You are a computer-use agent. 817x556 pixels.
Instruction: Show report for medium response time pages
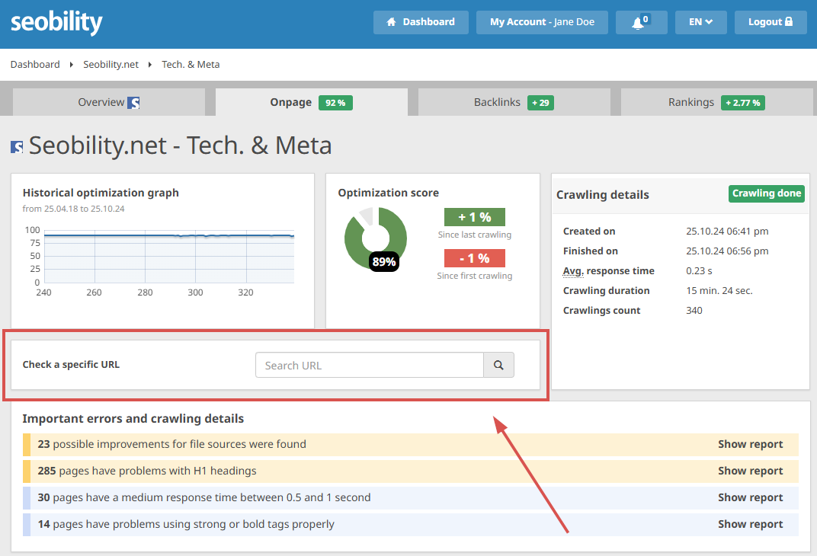coord(750,497)
